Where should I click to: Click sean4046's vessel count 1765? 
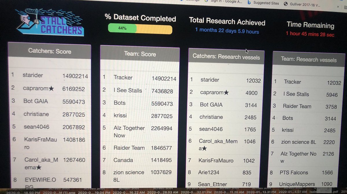pyautogui.click(x=250, y=129)
